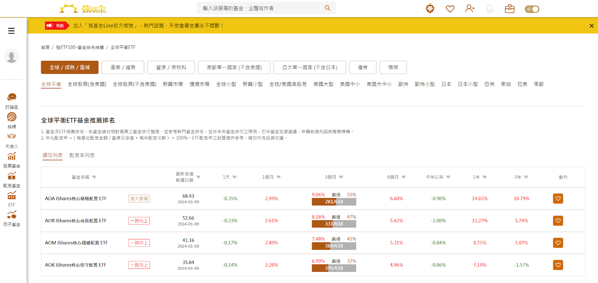Close the yellow announcement banner
This screenshot has height=283, width=598.
(591, 26)
